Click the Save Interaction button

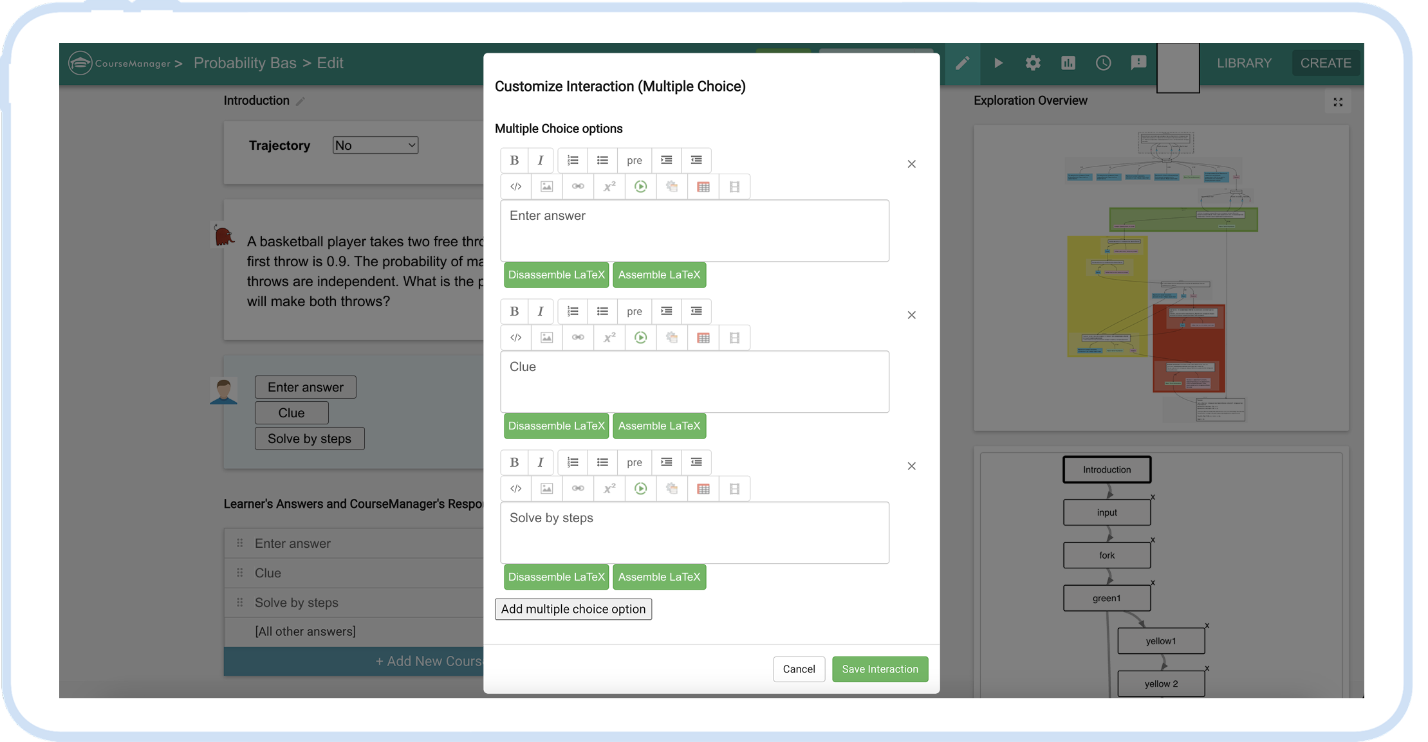(x=880, y=669)
